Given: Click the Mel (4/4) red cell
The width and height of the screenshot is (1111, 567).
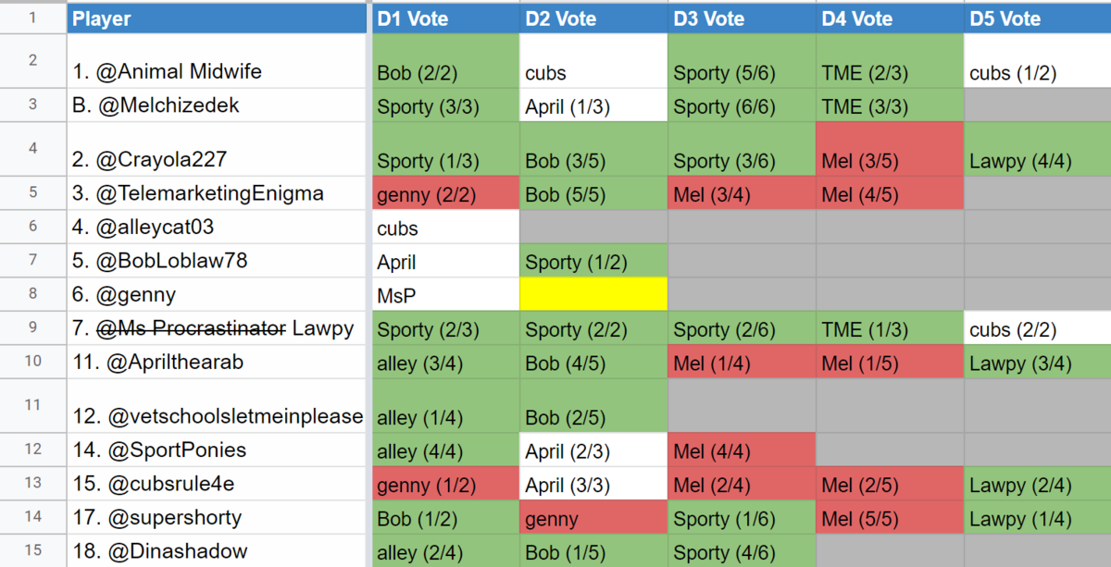Looking at the screenshot, I should pyautogui.click(x=742, y=450).
